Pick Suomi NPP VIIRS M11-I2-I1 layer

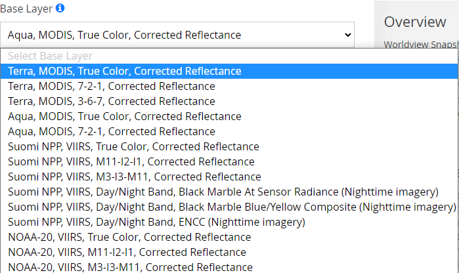(131, 161)
